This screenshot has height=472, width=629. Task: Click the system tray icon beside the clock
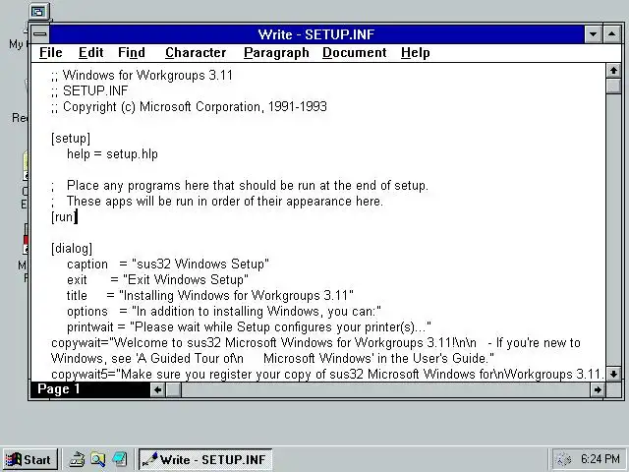click(564, 459)
